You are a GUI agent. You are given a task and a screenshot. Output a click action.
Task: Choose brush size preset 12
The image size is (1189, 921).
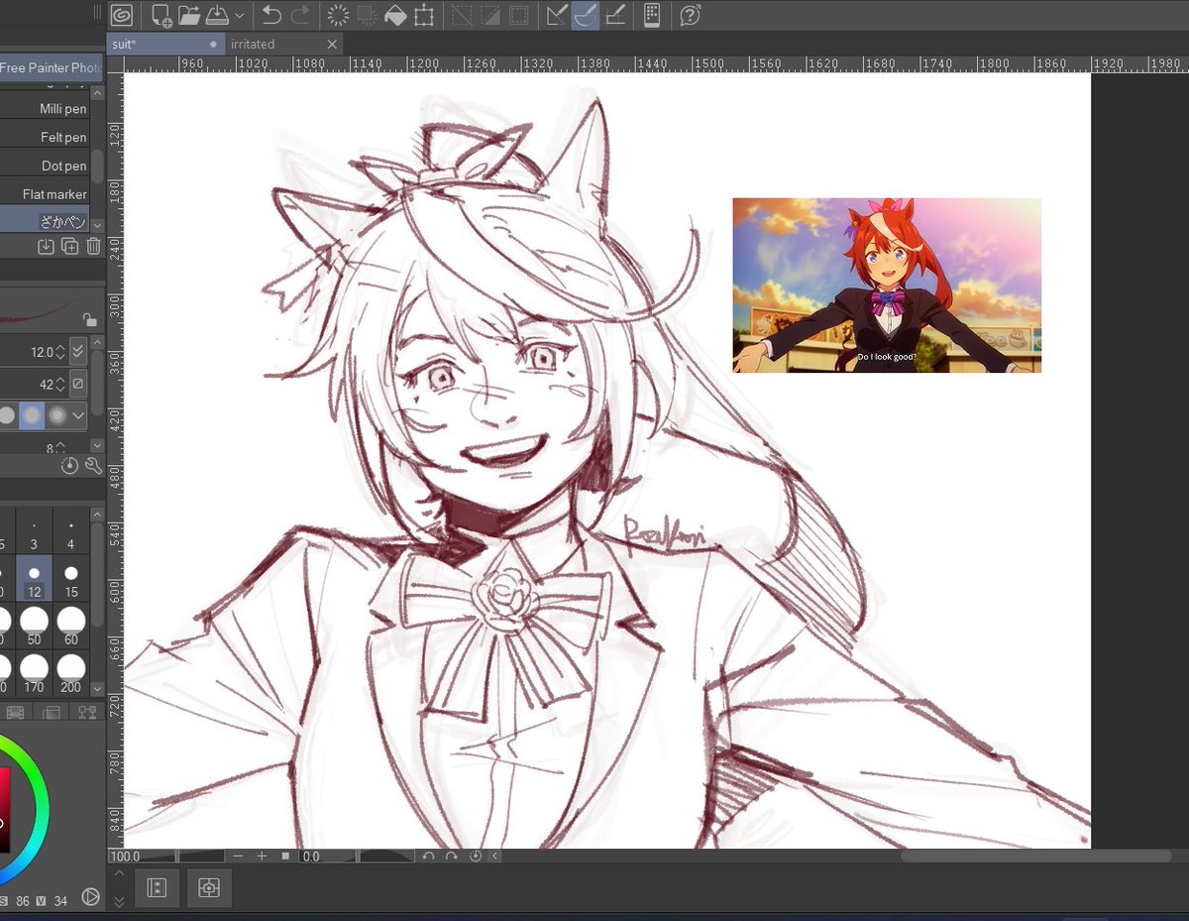click(x=35, y=578)
